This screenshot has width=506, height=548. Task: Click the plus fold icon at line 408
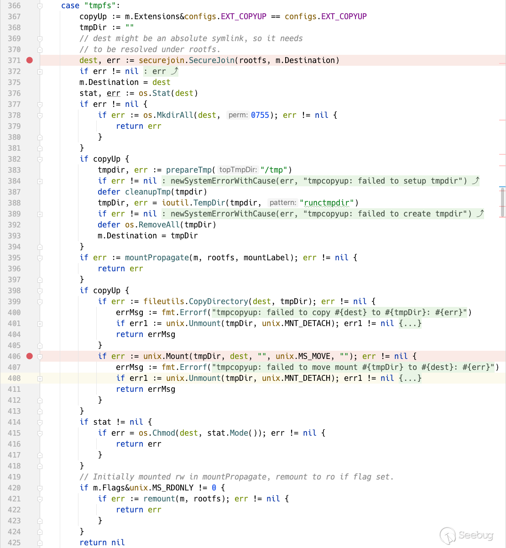tap(40, 379)
